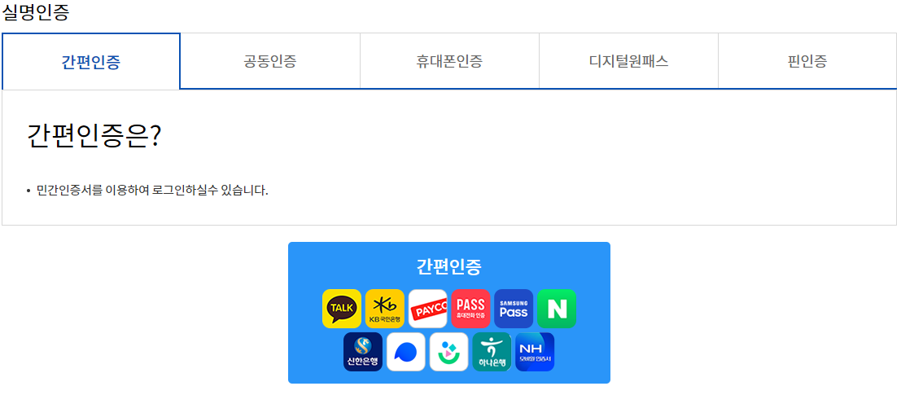Choose the Samsung Pass icon
901x395 pixels.
click(x=514, y=309)
